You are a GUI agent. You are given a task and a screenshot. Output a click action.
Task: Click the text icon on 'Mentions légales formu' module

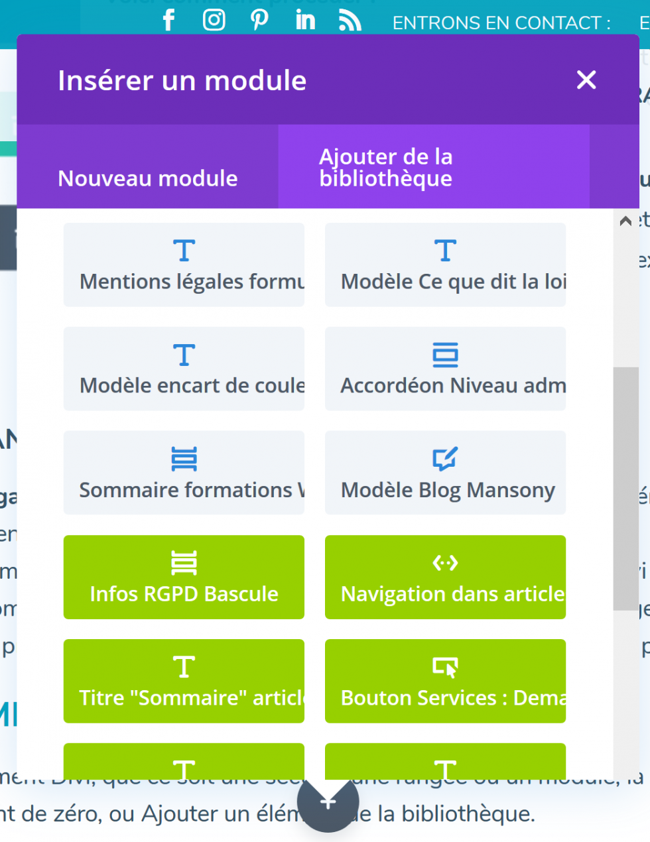(x=184, y=250)
